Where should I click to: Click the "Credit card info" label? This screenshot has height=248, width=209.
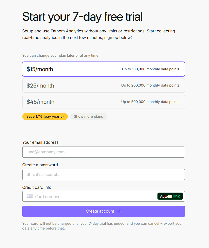click(x=37, y=188)
